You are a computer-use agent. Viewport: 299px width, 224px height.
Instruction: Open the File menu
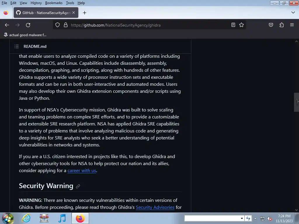pyautogui.click(x=4, y=3)
